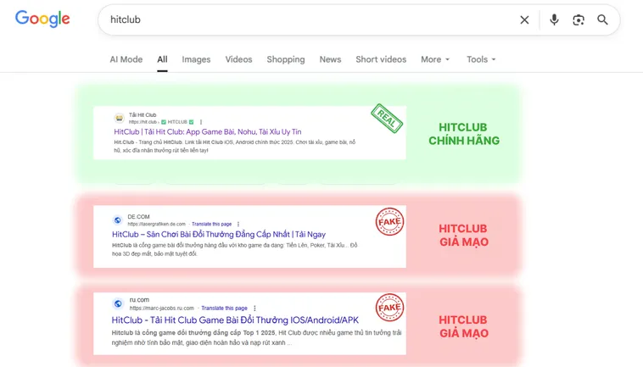This screenshot has width=643, height=367.
Task: Click the Tải Hit Club site favicon
Action: click(x=119, y=118)
